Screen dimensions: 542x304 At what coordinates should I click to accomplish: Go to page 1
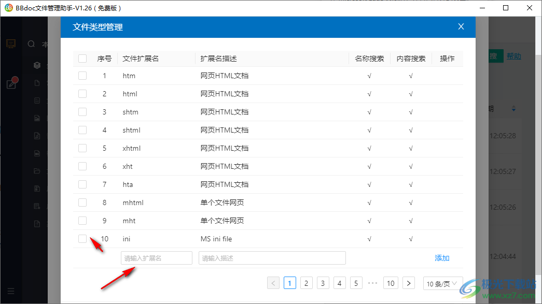pyautogui.click(x=289, y=283)
